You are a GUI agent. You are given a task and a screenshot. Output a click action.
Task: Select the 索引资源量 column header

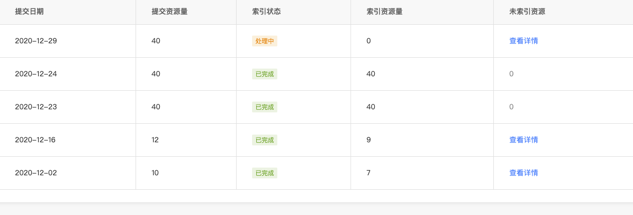[385, 12]
